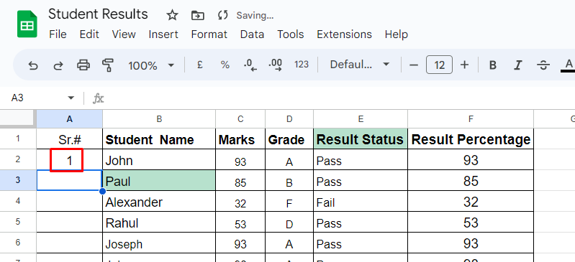Toggle Italic formatting
575x262 pixels.
click(x=518, y=65)
